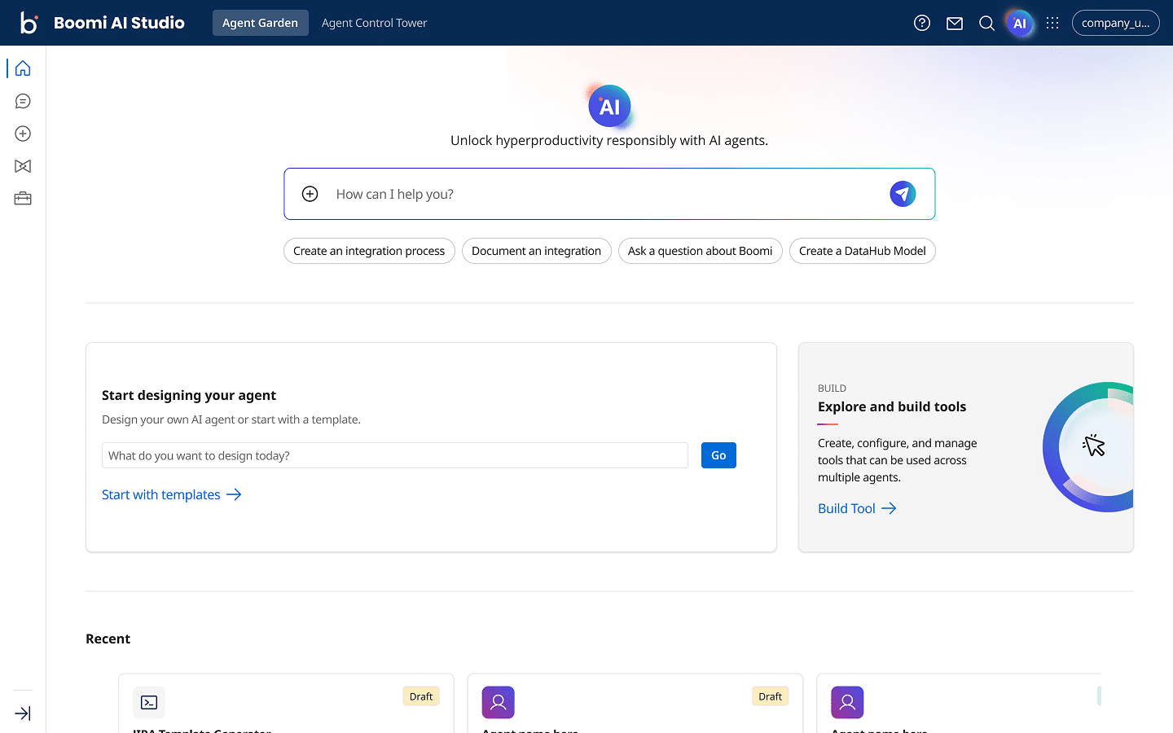Open the mail envelope icon
The width and height of the screenshot is (1173, 733).
955,24
